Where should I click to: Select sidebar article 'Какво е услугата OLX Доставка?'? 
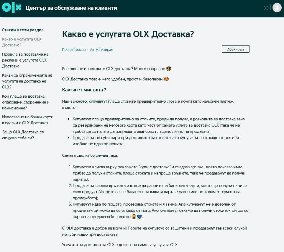click(22, 42)
